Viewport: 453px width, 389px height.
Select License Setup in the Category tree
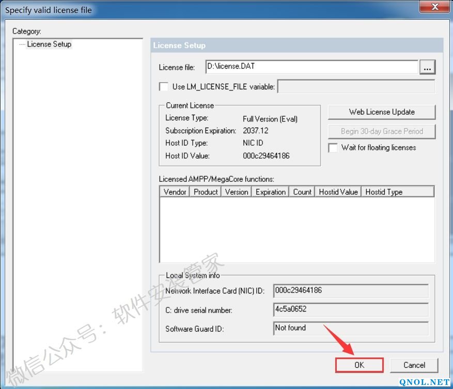[49, 44]
